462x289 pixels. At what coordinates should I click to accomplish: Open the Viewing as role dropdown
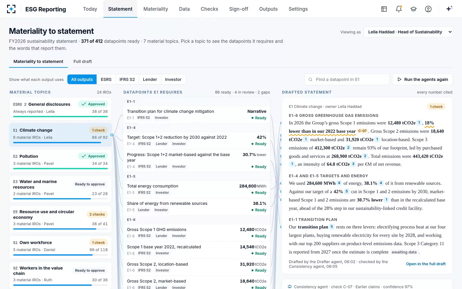(x=408, y=32)
